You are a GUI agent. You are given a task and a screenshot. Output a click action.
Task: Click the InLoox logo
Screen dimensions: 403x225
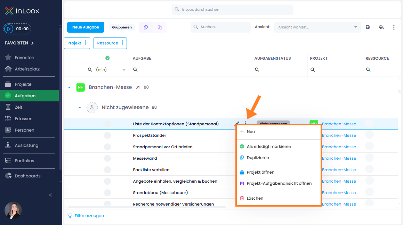22,11
